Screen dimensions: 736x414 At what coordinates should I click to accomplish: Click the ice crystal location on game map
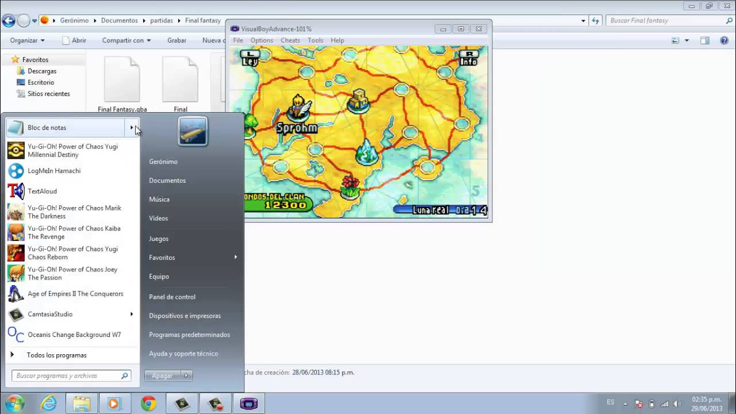pos(366,153)
